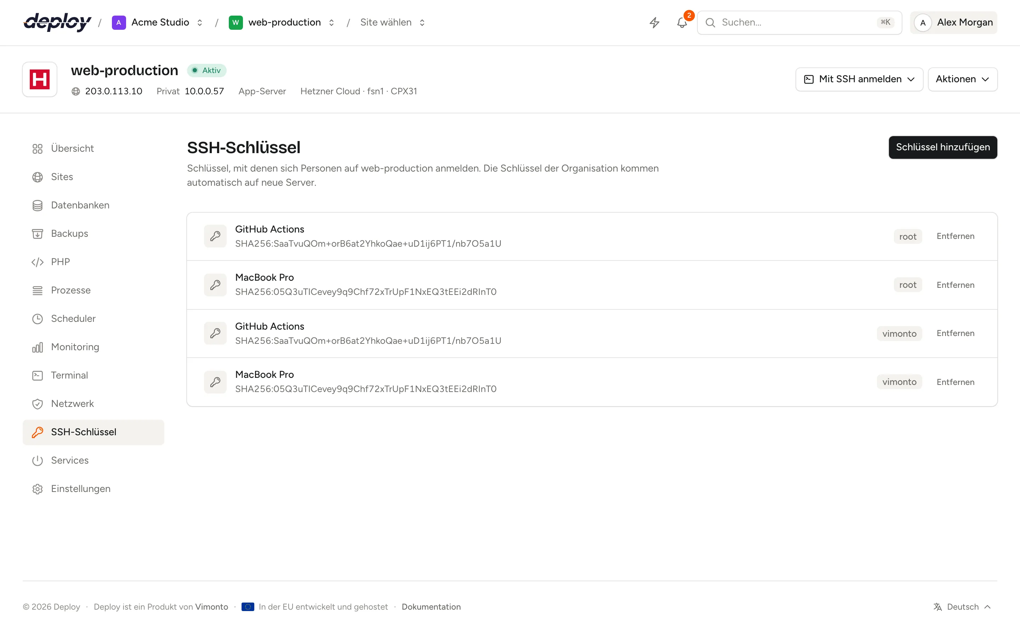Open the Deutsch language selector
Image resolution: width=1020 pixels, height=638 pixels.
tap(962, 607)
